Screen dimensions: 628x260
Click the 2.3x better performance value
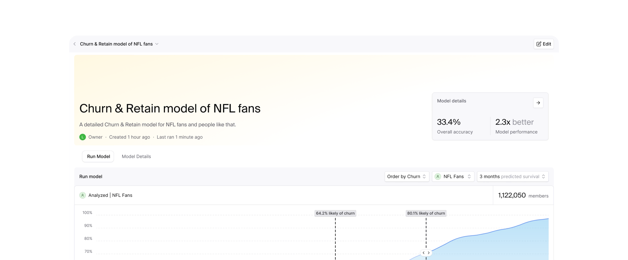tap(514, 122)
